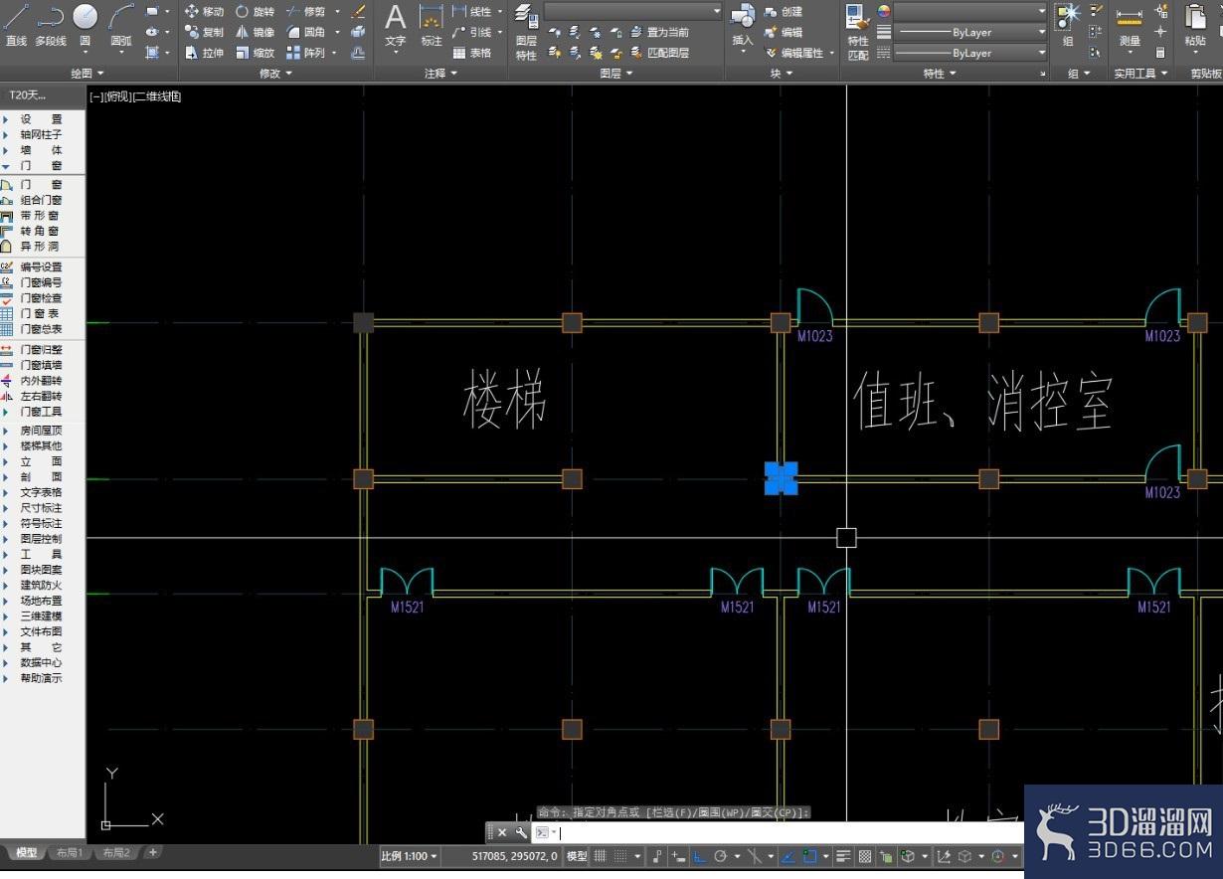1223x879 pixels.
Task: Toggle dynamic input in status bar
Action: pos(677,856)
